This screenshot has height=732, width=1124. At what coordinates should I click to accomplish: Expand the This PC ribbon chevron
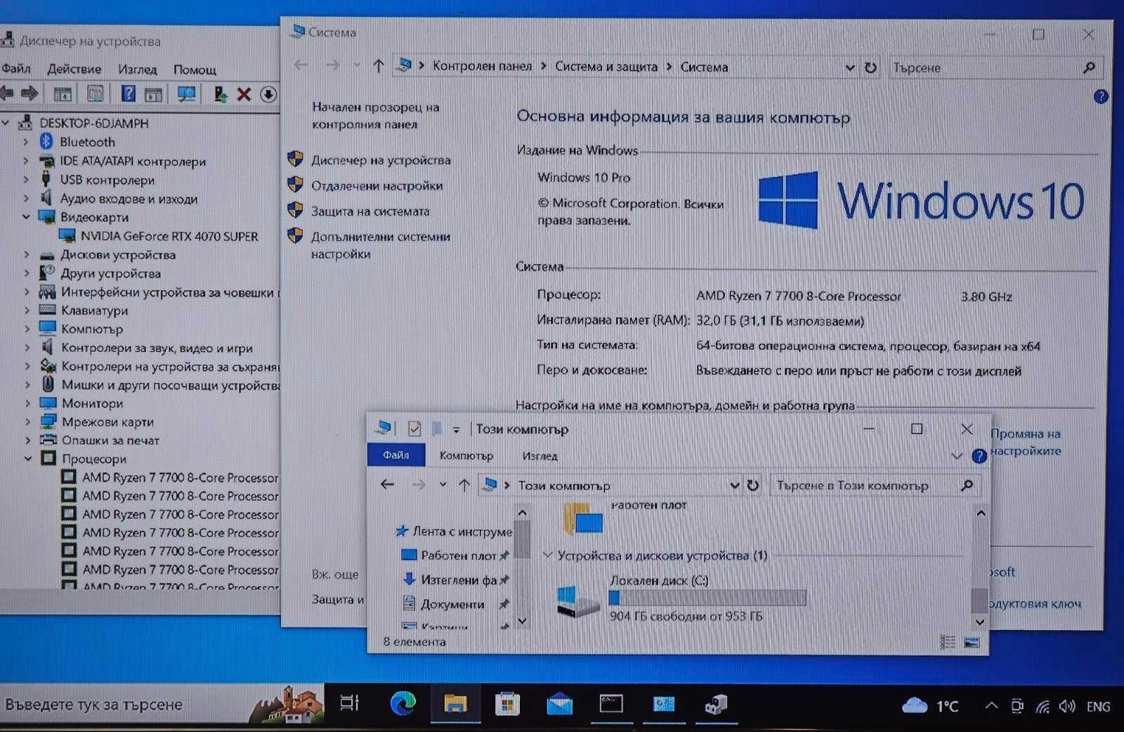956,456
